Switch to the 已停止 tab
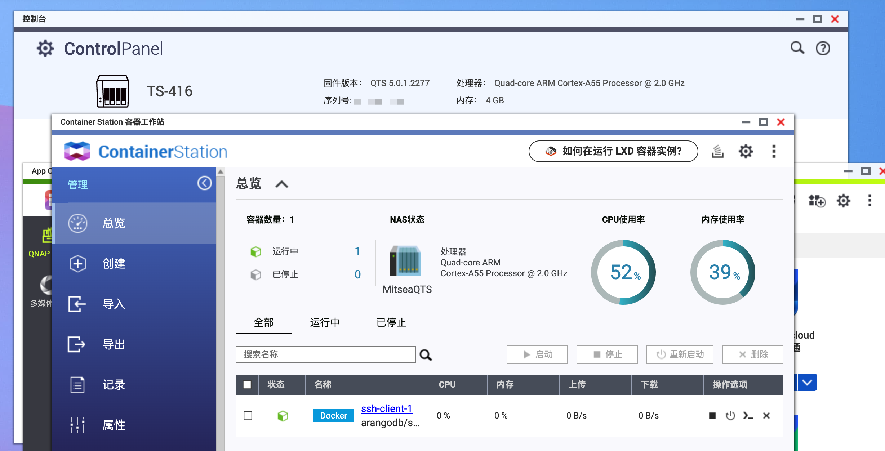The height and width of the screenshot is (451, 885). tap(391, 322)
